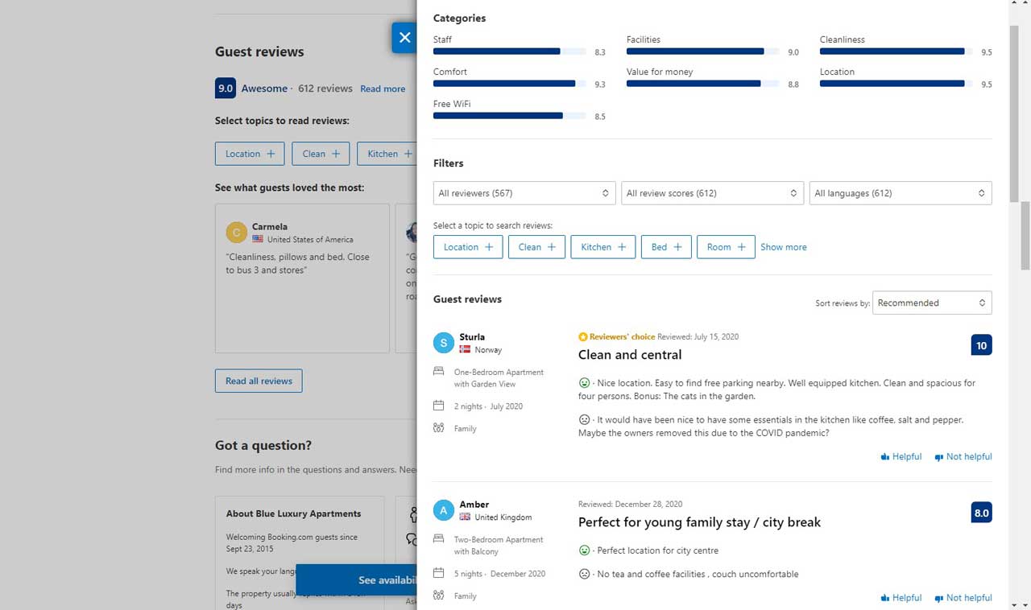The height and width of the screenshot is (610, 1031).
Task: Toggle the Kitchen topic chip in the reviews panel
Action: click(x=602, y=246)
